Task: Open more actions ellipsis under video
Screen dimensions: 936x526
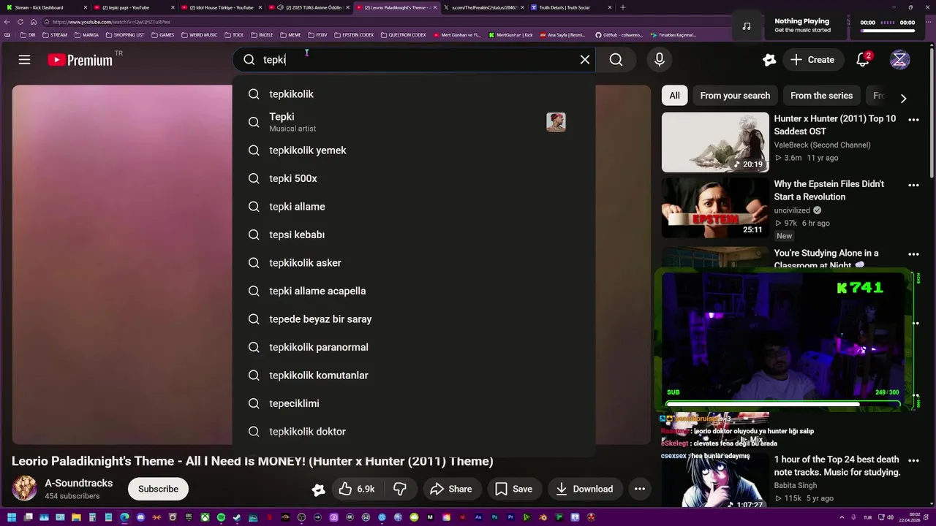Action: 640,489
